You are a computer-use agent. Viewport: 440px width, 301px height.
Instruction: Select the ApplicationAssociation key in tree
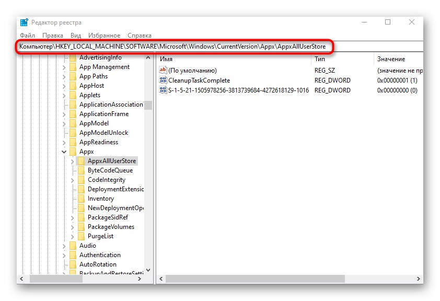pyautogui.click(x=111, y=105)
